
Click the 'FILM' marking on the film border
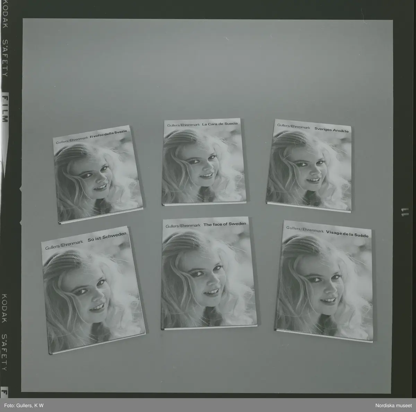[5, 109]
